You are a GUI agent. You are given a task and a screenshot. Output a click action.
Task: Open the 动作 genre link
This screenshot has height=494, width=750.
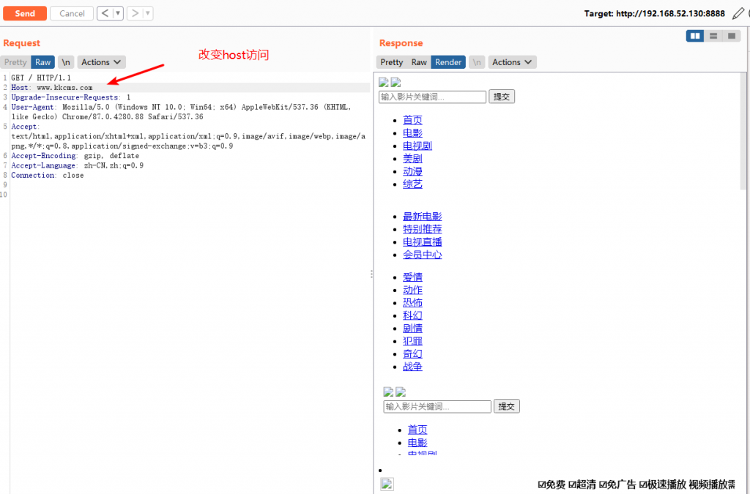point(412,290)
